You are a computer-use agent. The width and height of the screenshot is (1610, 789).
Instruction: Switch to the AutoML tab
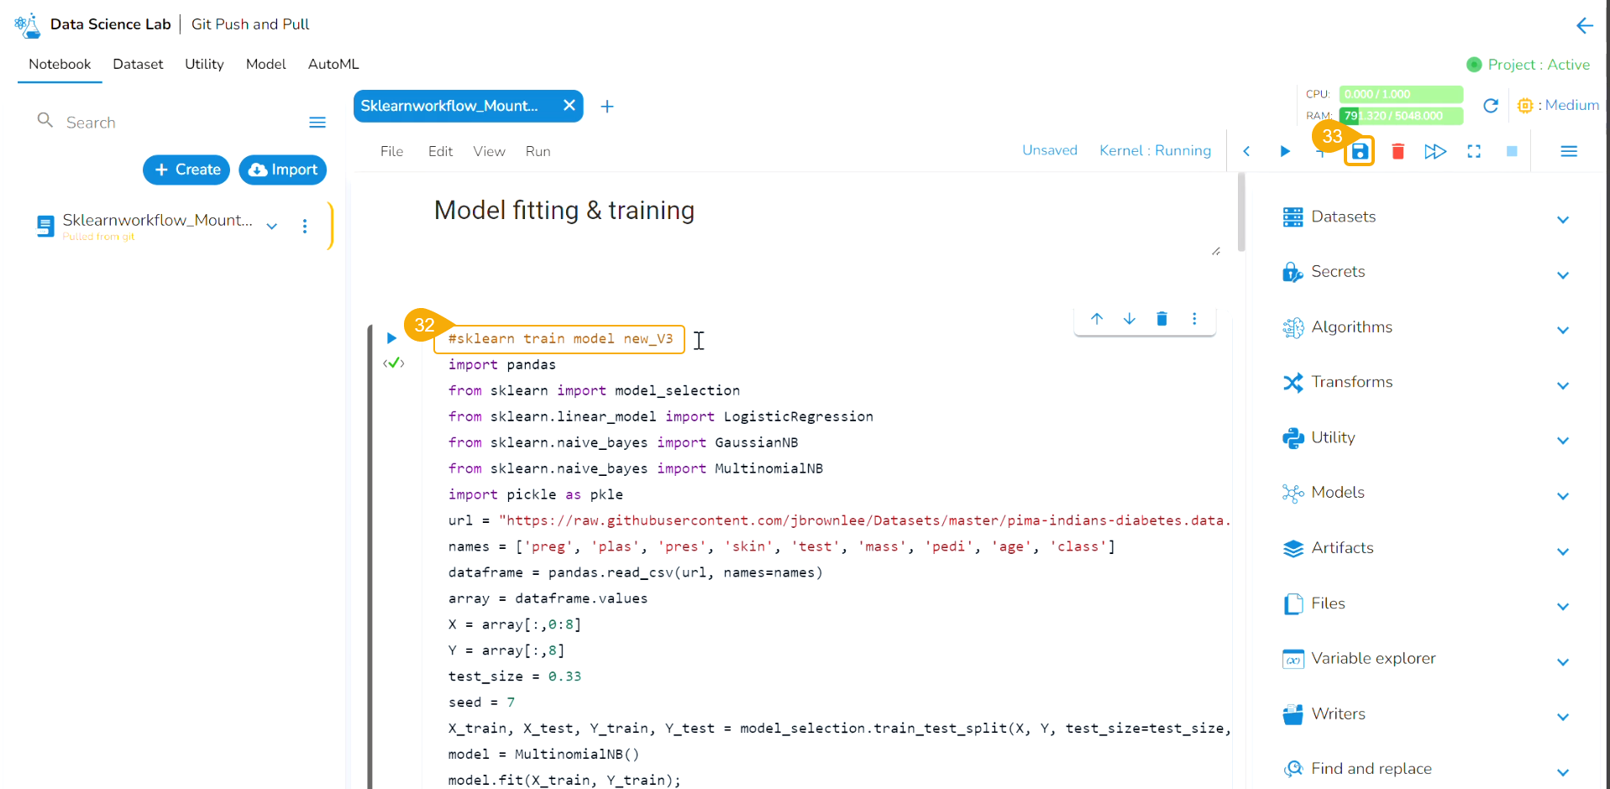333,65
